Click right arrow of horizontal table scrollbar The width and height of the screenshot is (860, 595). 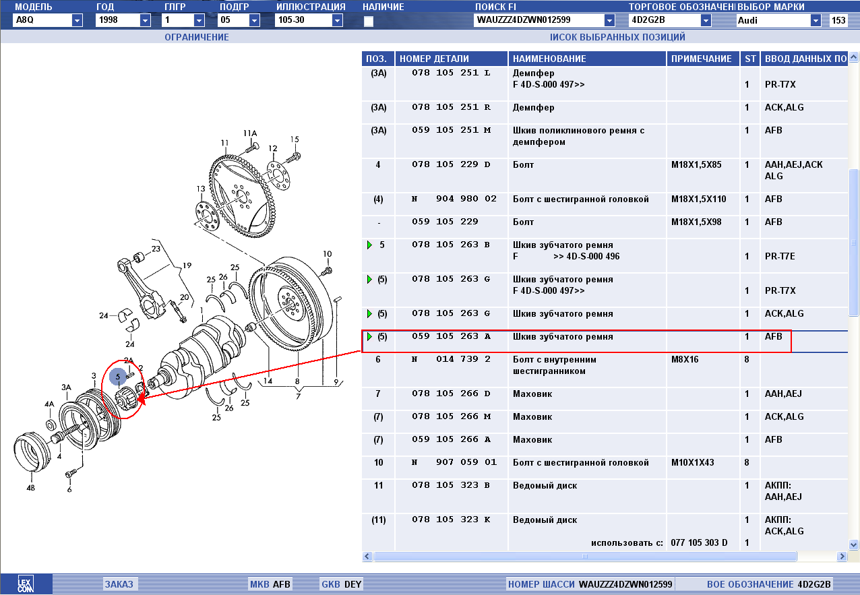click(x=842, y=557)
